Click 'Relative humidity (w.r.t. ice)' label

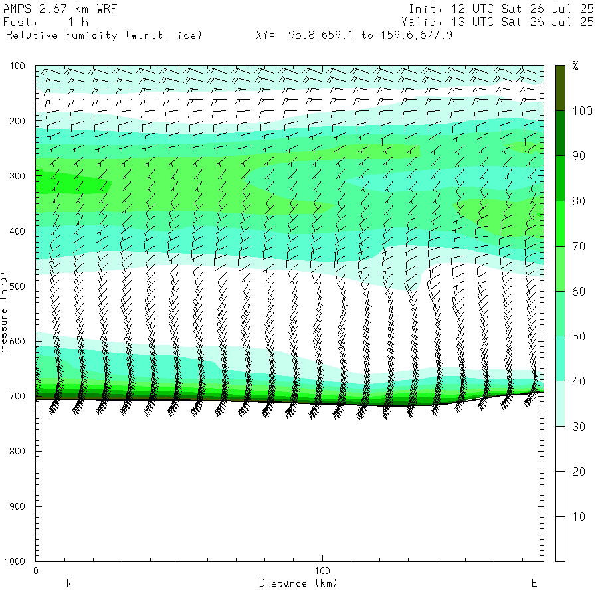pyautogui.click(x=104, y=35)
